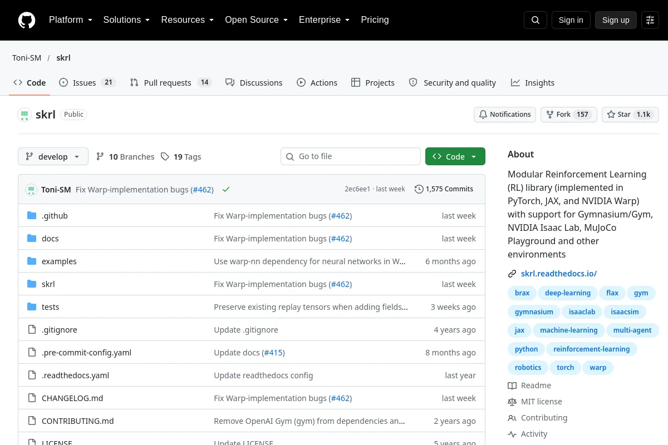The image size is (668, 445).
Task: Open the 'Update .gitignore' commit message
Action: coord(246,330)
